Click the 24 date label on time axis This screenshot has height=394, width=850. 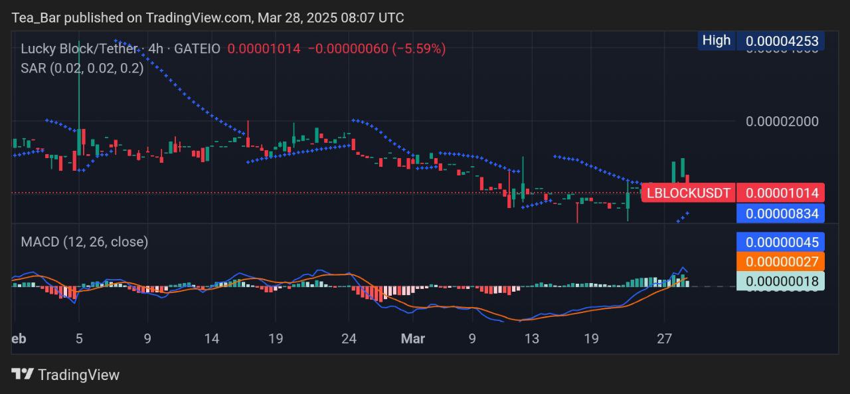point(349,339)
